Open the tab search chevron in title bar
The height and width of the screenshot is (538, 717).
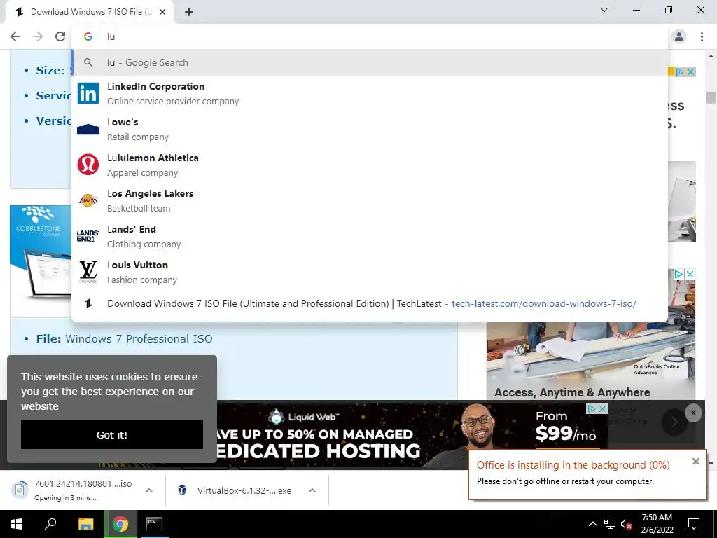point(604,10)
